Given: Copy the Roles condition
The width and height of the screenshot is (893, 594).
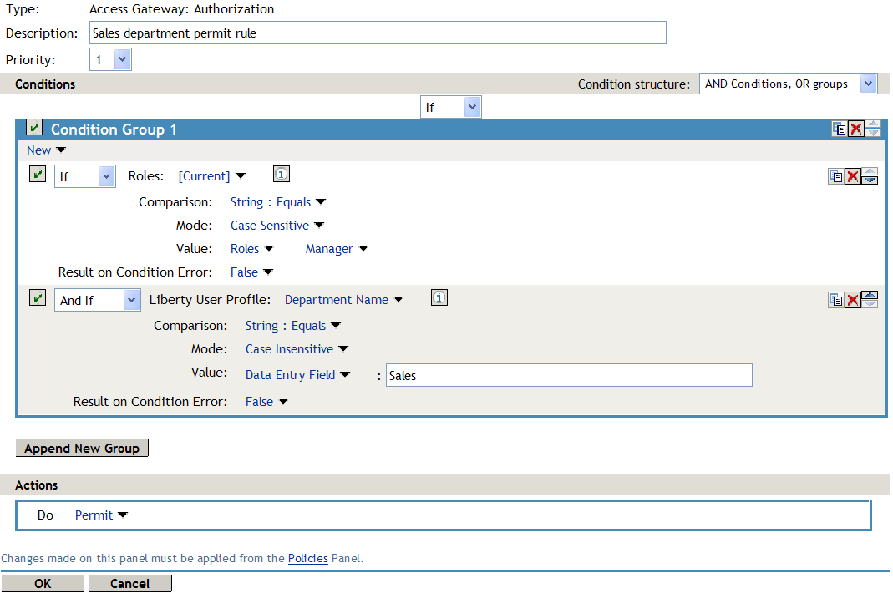Looking at the screenshot, I should (x=835, y=176).
